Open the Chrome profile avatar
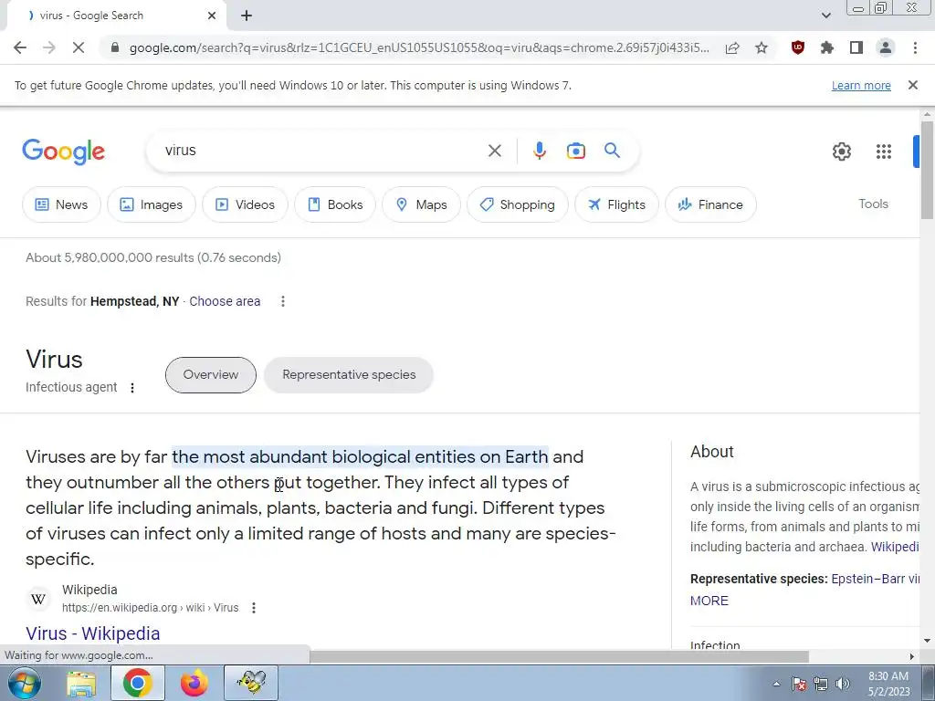 pyautogui.click(x=886, y=47)
